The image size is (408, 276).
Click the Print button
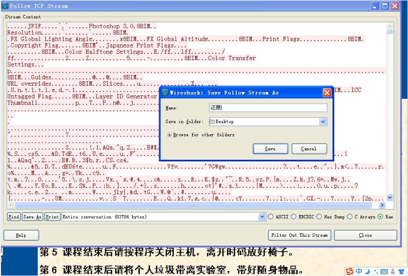[52, 216]
